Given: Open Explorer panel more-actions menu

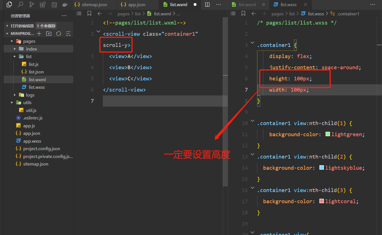Looking at the screenshot, I should click(x=64, y=16).
